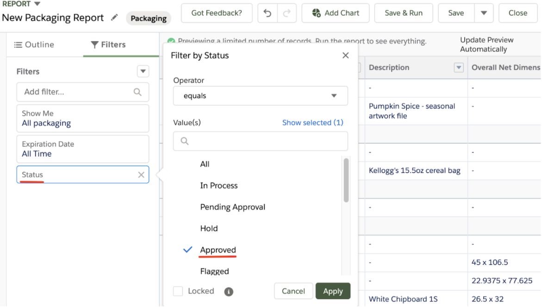Select the In Process status value
This screenshot has width=542, height=307.
tap(218, 186)
